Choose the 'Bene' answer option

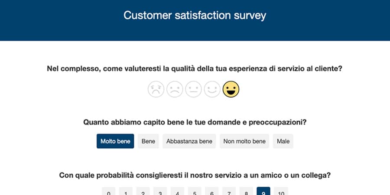point(148,141)
